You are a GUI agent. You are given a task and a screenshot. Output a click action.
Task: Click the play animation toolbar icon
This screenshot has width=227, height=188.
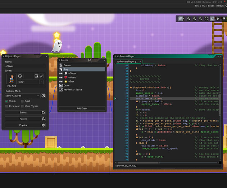[x=218, y=19]
